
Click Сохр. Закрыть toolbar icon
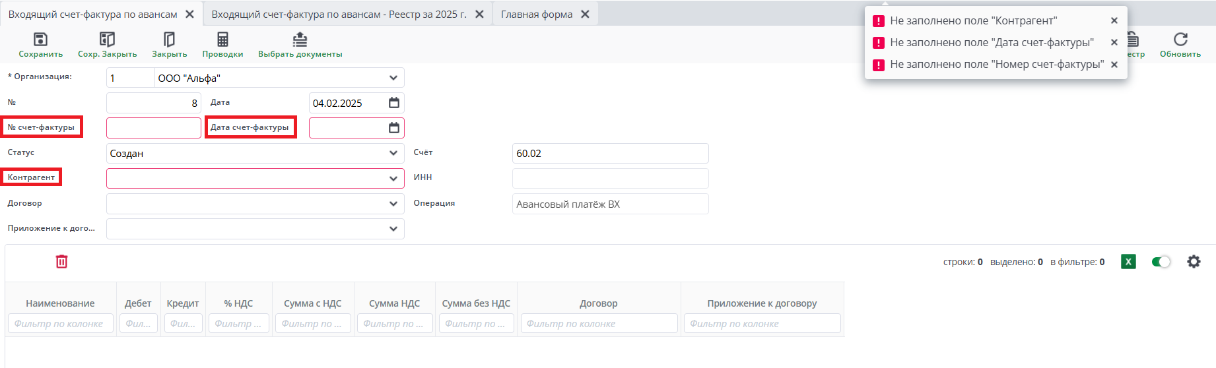pyautogui.click(x=107, y=40)
